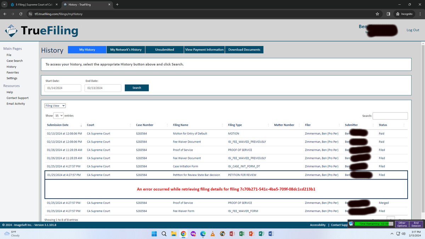View site information icon in address bar
425x239 pixels.
[x=30, y=14]
